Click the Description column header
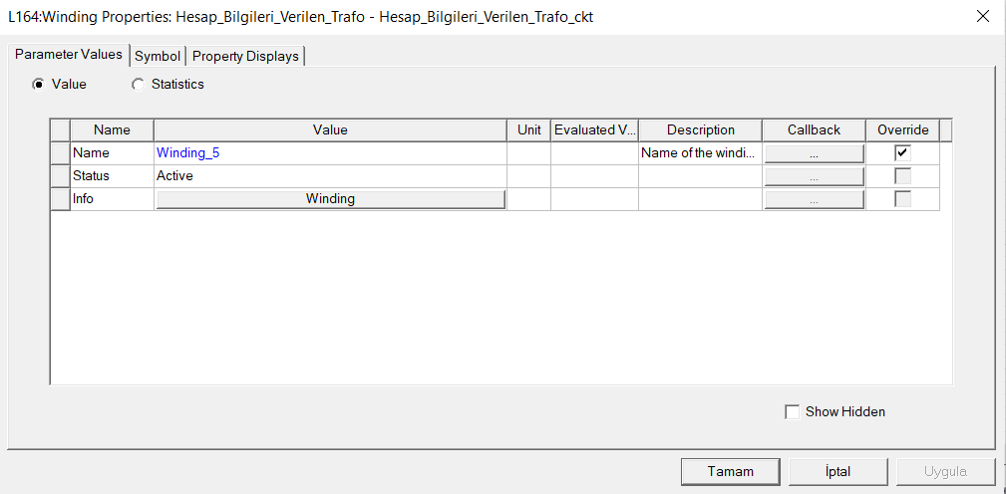 700,130
